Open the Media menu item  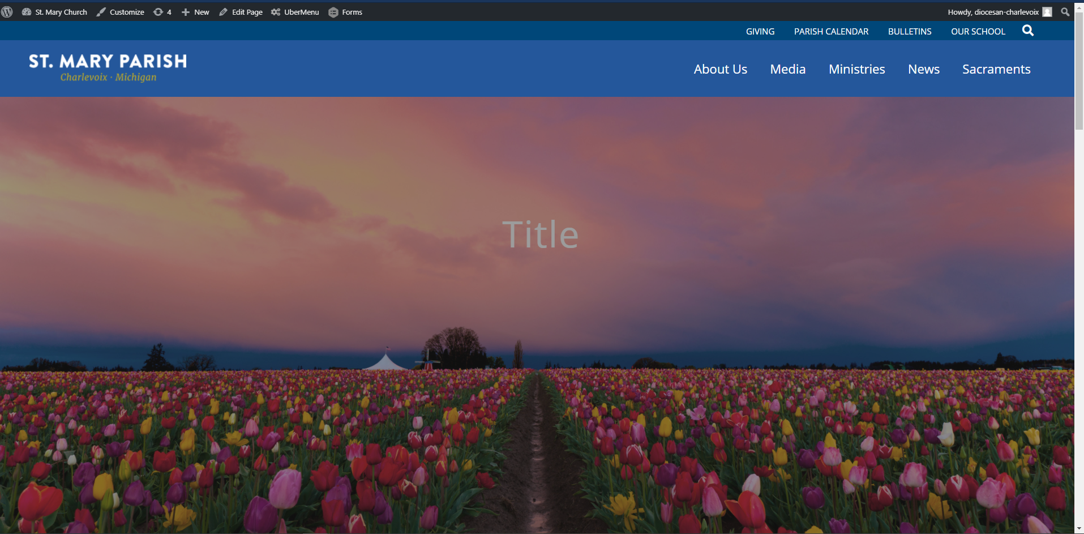tap(787, 69)
